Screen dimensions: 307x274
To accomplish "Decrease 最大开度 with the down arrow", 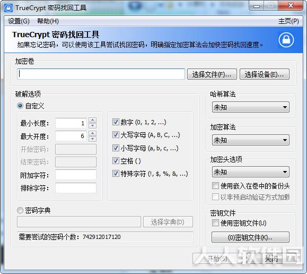I will point(92,139).
